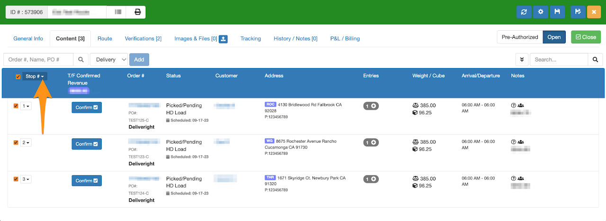Toggle the select-all checkbox in the header
Viewport: 606px width, 221px height.
click(18, 76)
